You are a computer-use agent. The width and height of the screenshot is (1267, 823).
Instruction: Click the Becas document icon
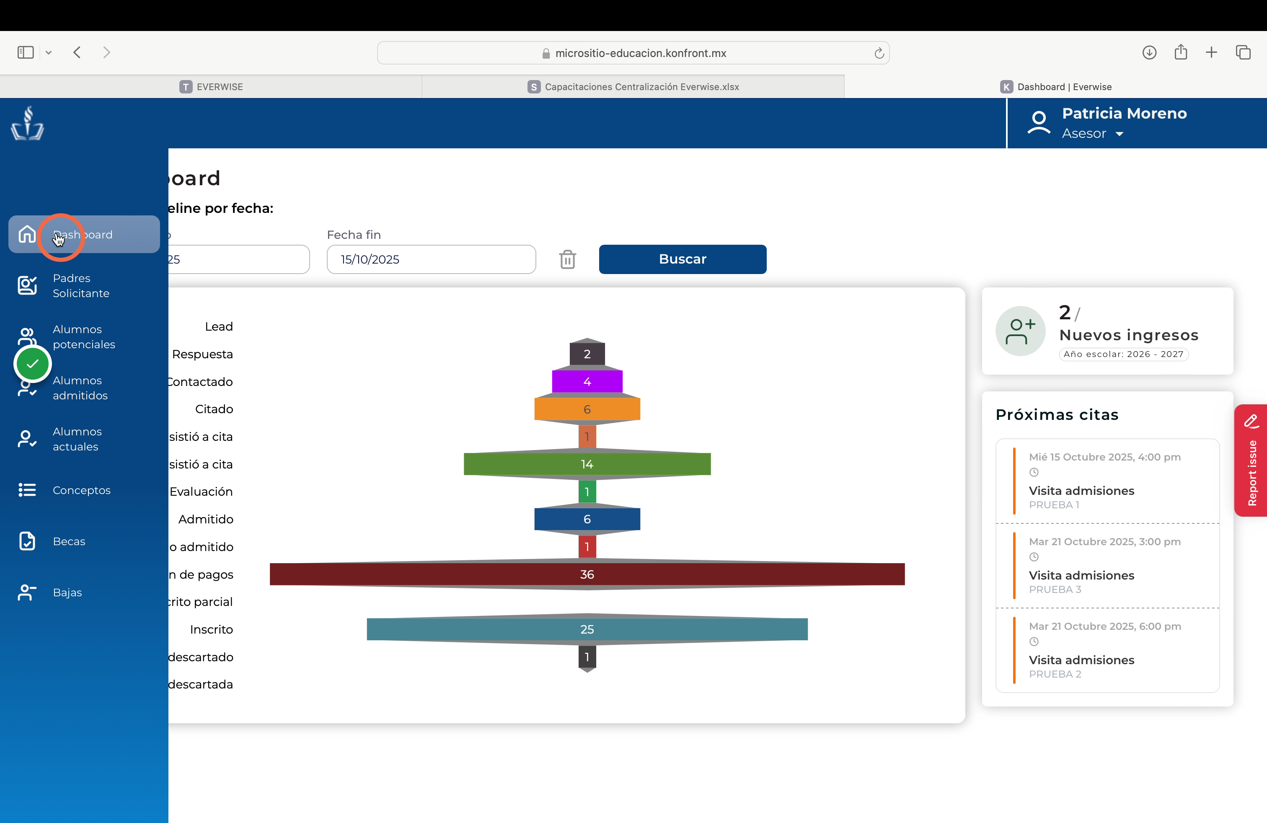(27, 541)
